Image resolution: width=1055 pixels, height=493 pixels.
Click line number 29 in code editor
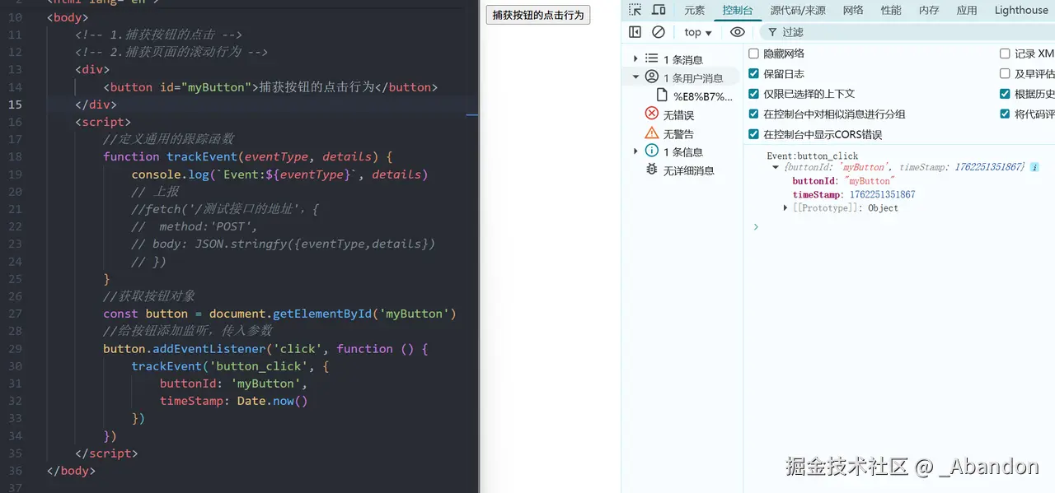(x=16, y=349)
